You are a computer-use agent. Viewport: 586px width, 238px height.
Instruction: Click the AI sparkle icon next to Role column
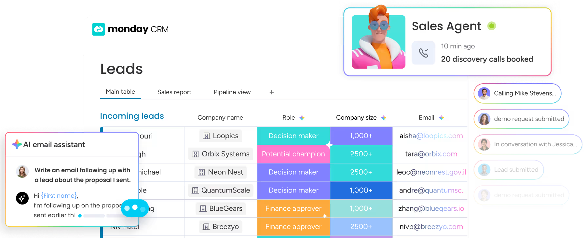pyautogui.click(x=302, y=118)
